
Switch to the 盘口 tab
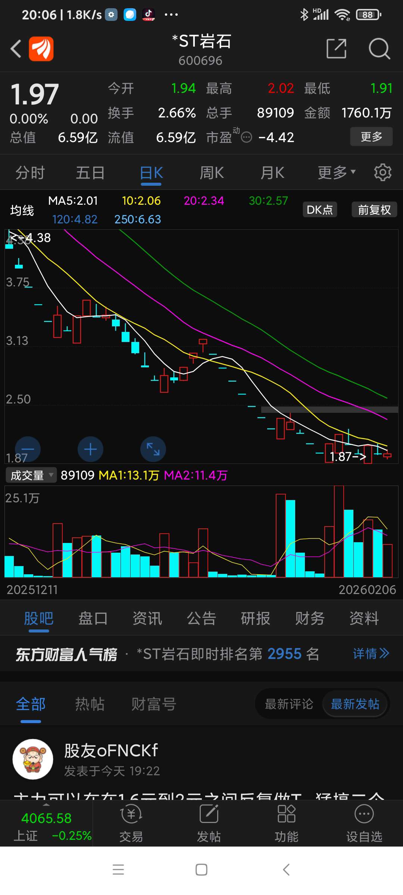click(x=93, y=618)
